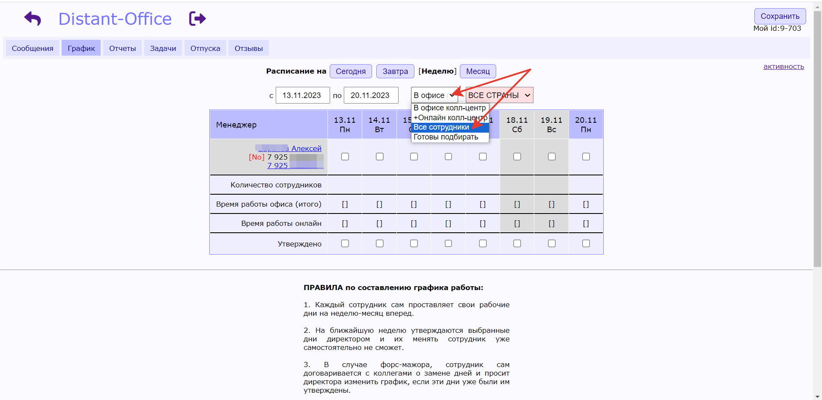Go to the Задачи tab
This screenshot has width=822, height=400.
tap(163, 48)
